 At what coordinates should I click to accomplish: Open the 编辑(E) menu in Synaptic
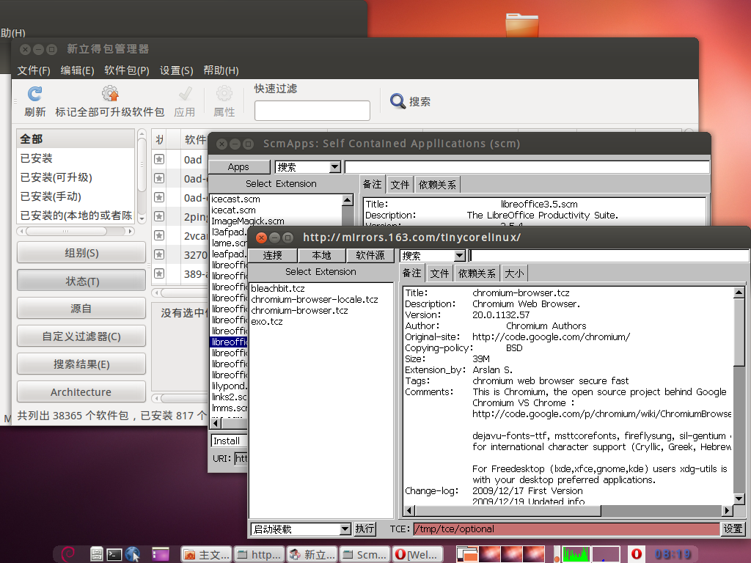77,70
